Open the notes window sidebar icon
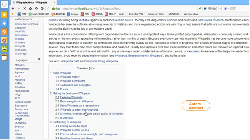The width and height of the screenshot is (250, 140). click(4, 58)
